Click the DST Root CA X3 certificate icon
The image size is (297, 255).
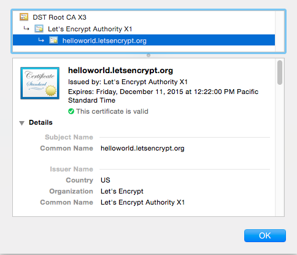pyautogui.click(x=24, y=17)
